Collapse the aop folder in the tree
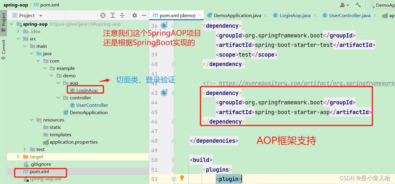 58,83
